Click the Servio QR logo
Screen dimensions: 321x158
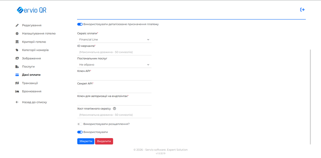coord(31,10)
